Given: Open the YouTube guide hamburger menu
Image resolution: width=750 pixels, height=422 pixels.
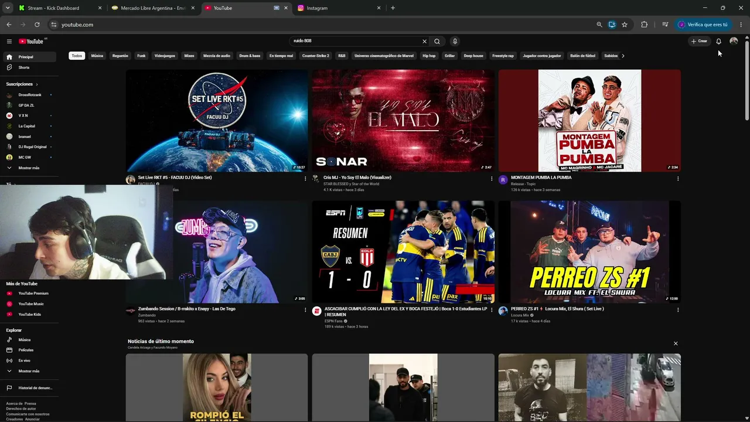Looking at the screenshot, I should point(9,41).
